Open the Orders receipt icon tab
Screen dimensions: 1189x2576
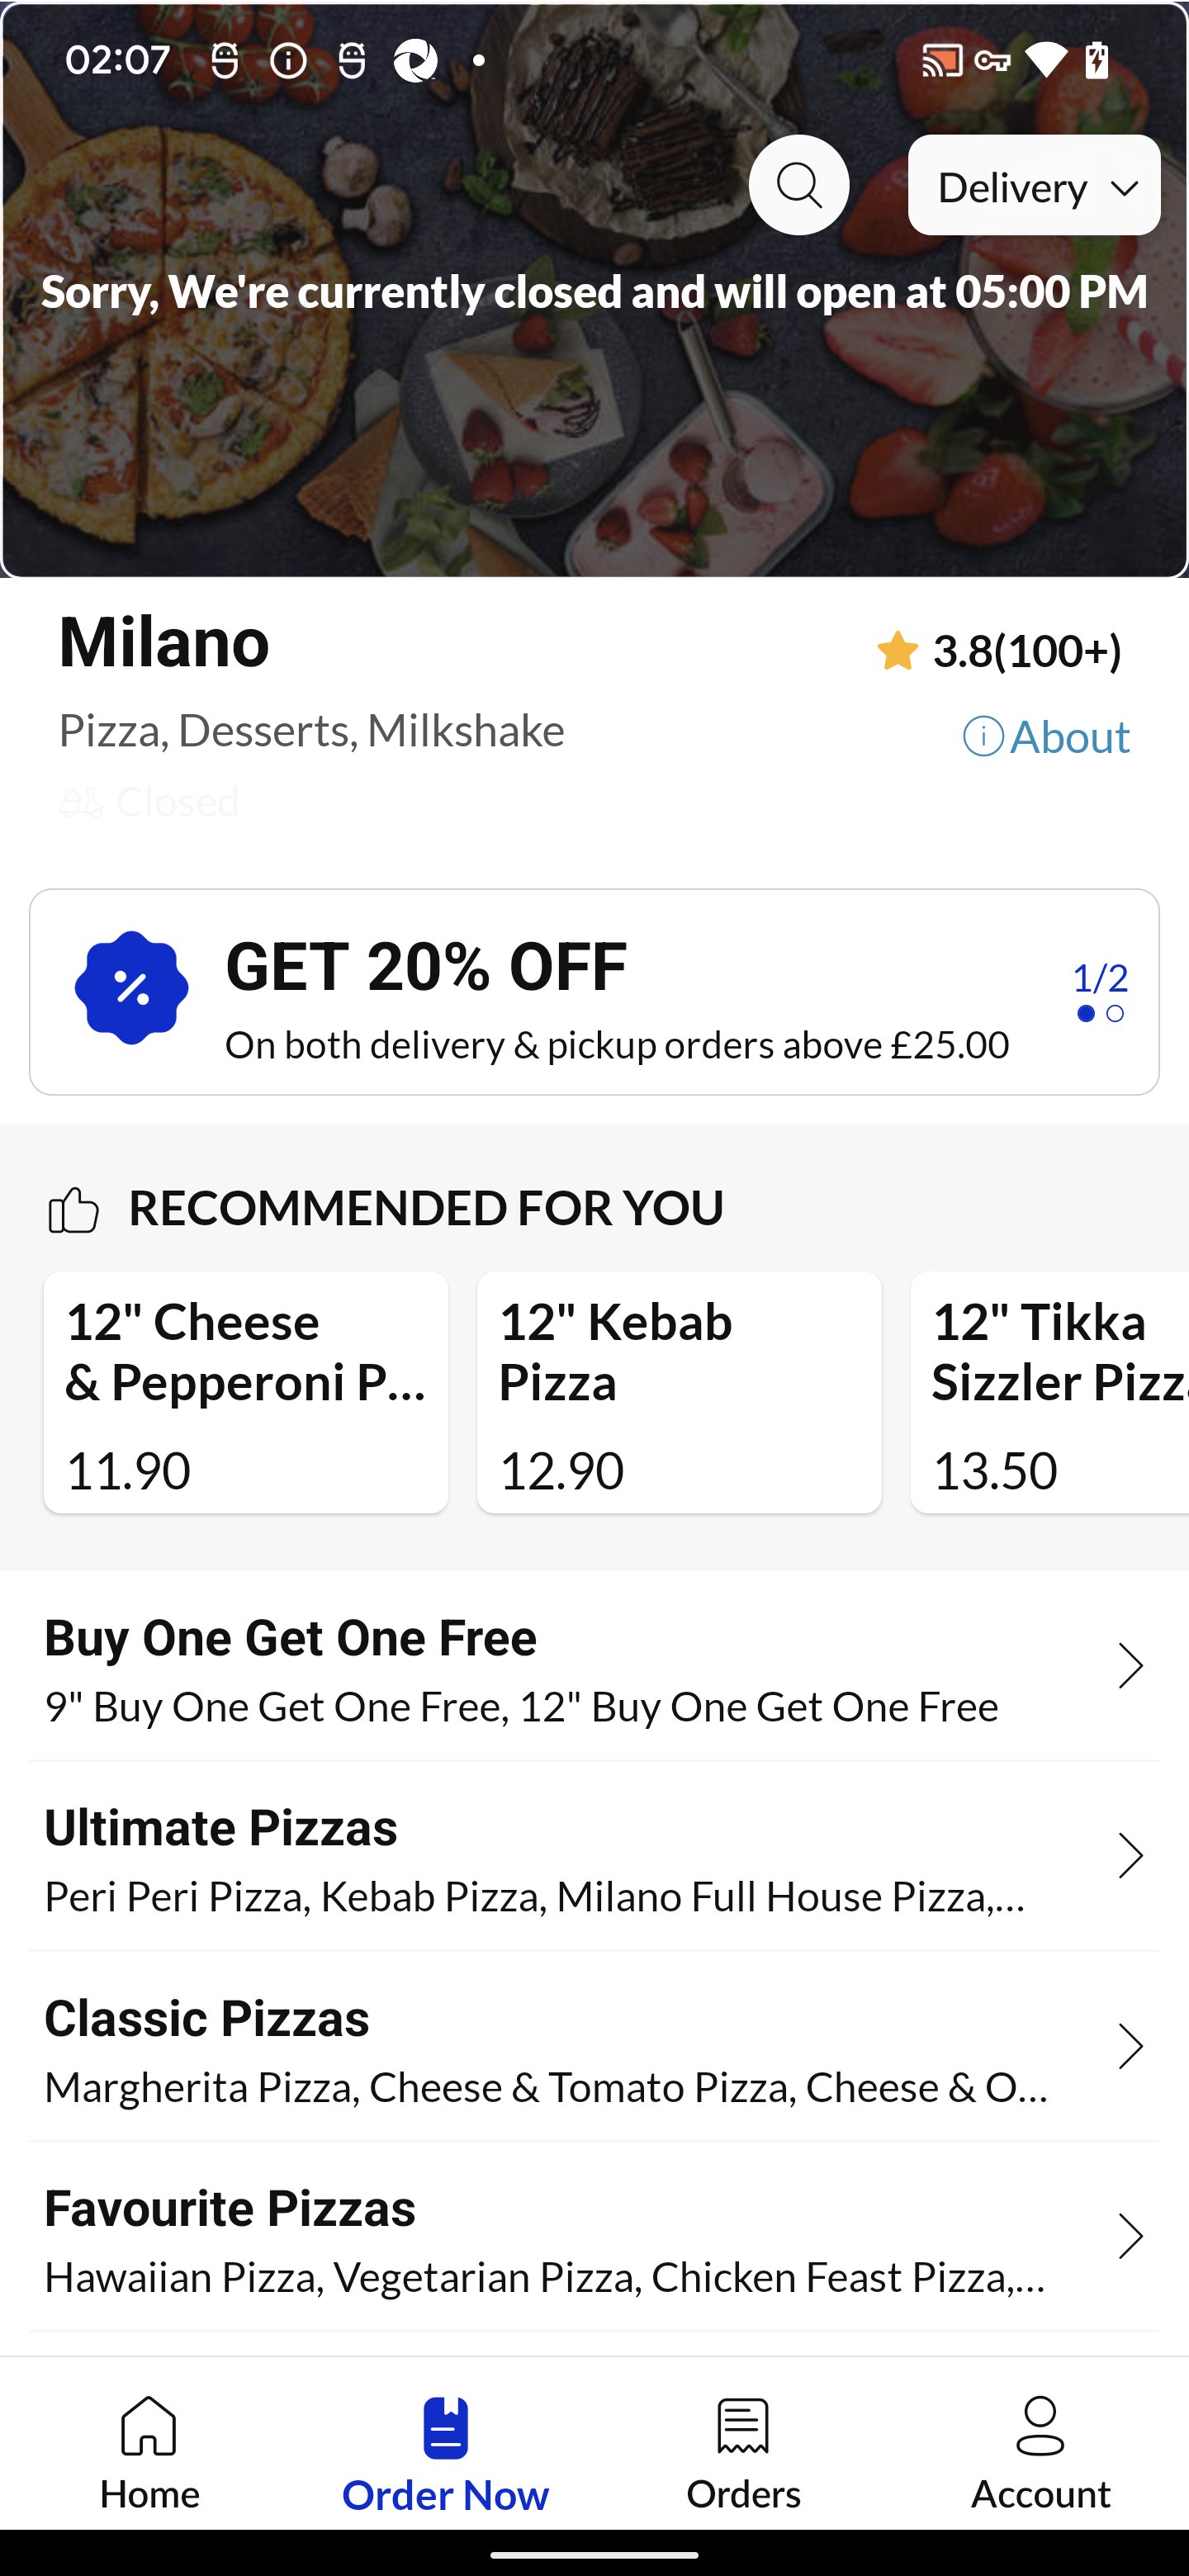(743, 2452)
